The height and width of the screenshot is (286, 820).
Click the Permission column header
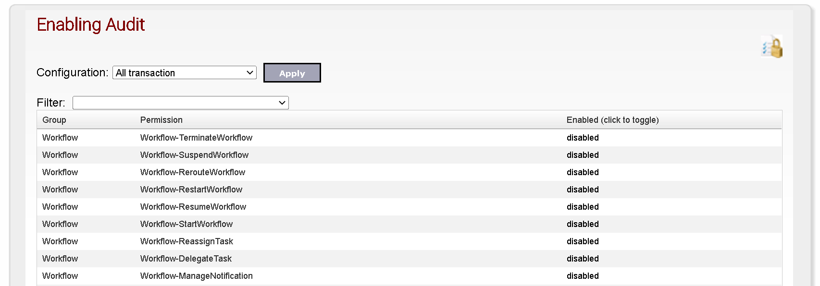point(162,120)
